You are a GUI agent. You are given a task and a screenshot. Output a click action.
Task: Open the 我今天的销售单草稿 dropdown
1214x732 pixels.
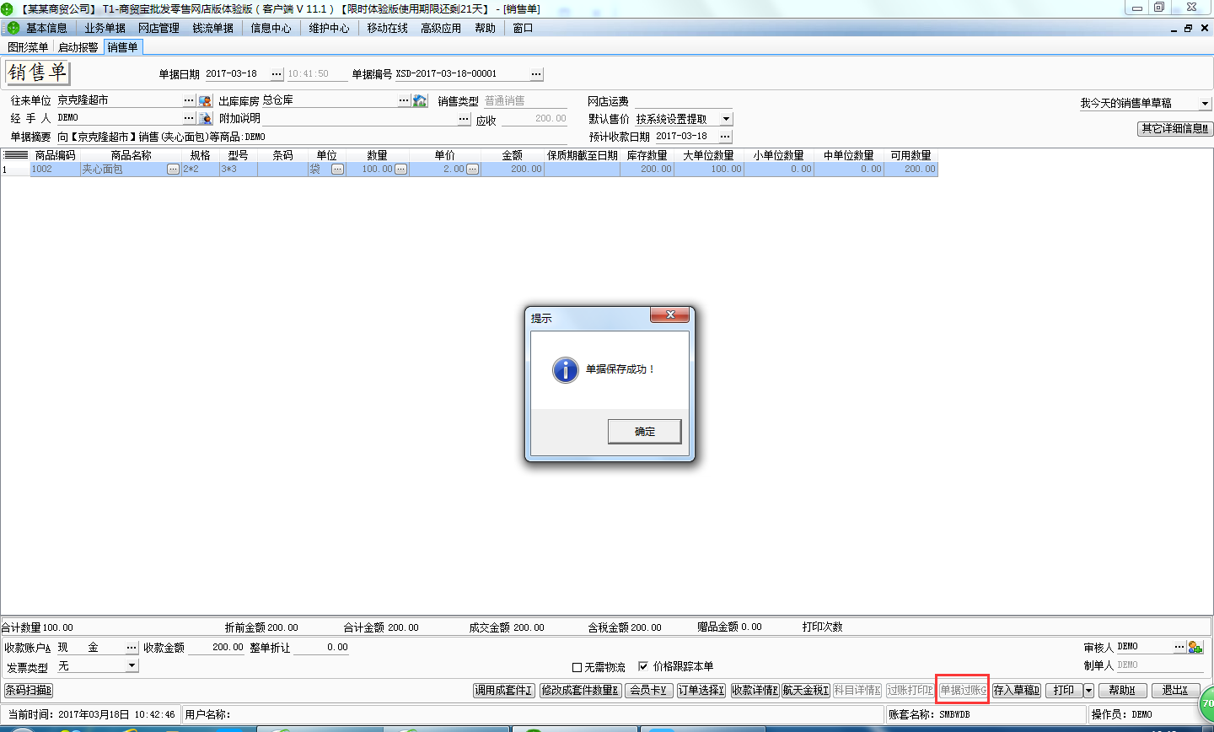pyautogui.click(x=1205, y=103)
